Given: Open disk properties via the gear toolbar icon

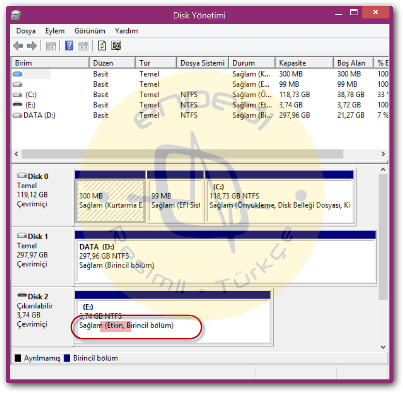Looking at the screenshot, I should [x=115, y=46].
